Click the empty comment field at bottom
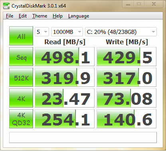Image resolution: width=166 pixels, height=151 pixels. pyautogui.click(x=83, y=137)
